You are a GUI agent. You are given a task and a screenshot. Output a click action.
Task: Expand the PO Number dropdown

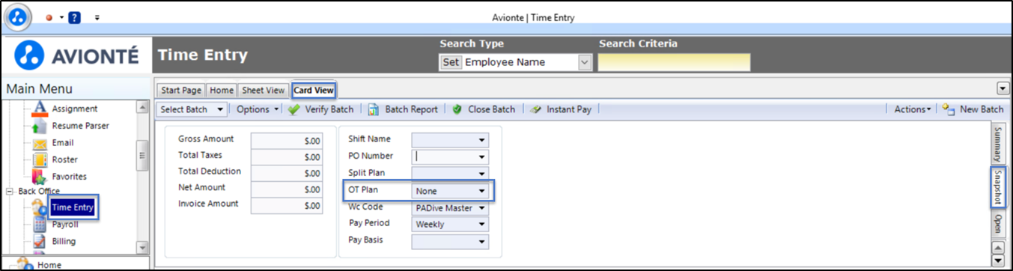click(x=481, y=157)
